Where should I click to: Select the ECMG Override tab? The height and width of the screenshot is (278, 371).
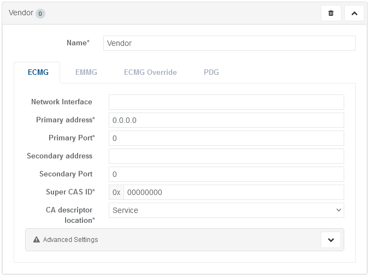point(150,72)
